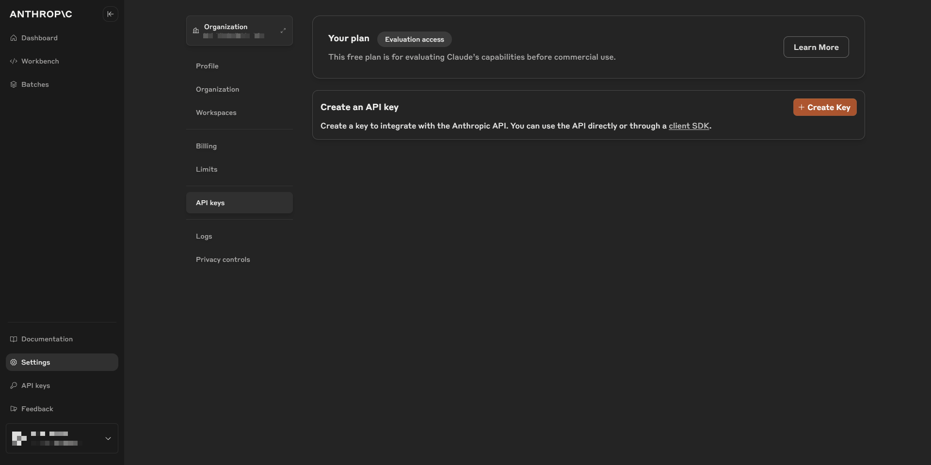The image size is (931, 465).
Task: Go to the Billing settings page
Action: (206, 146)
